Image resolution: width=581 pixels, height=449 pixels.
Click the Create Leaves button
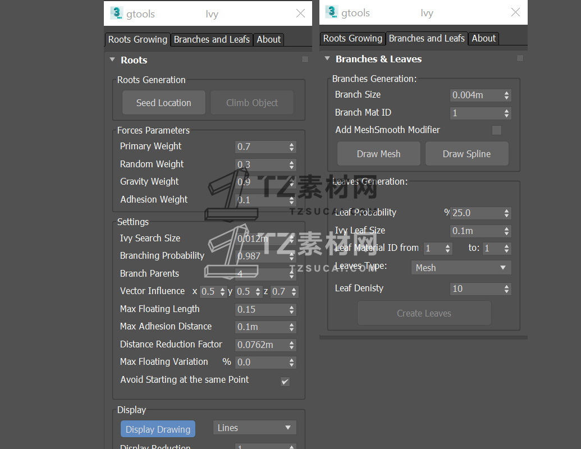(424, 313)
